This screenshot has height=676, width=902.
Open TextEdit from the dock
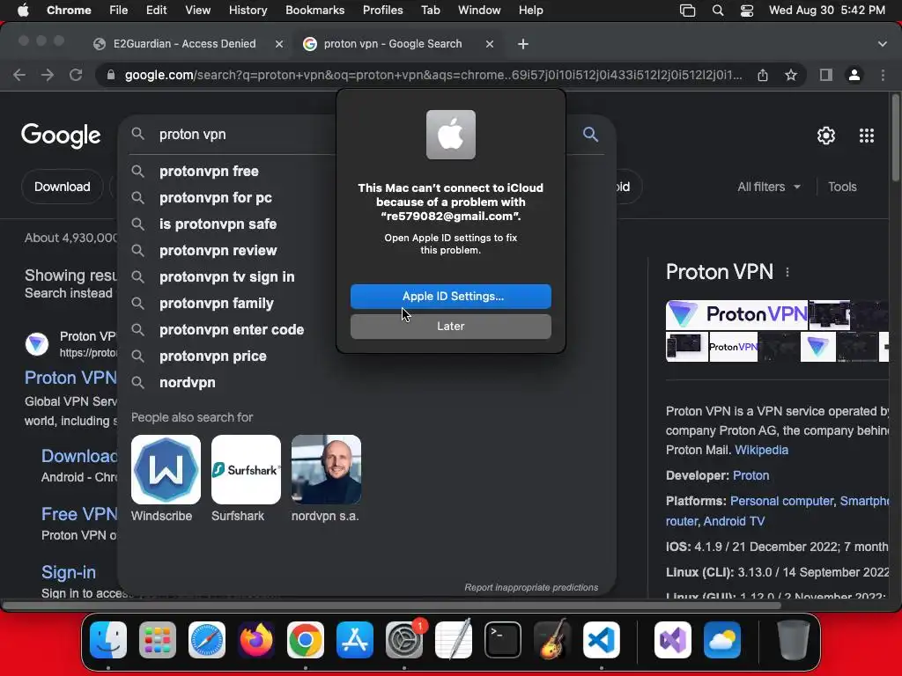pyautogui.click(x=454, y=640)
